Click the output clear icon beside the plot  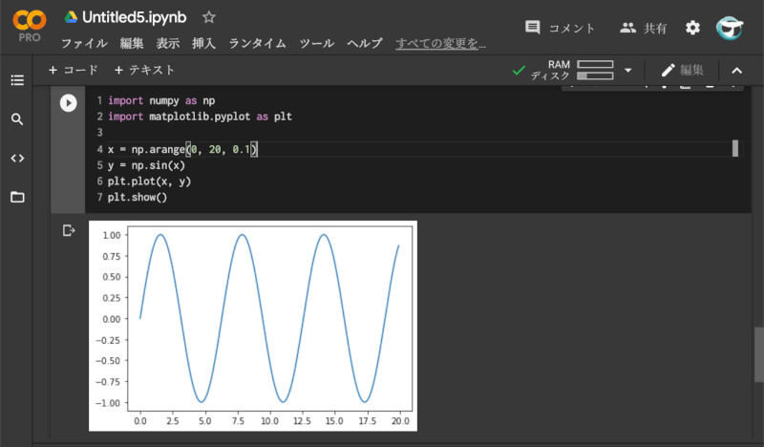tap(69, 230)
